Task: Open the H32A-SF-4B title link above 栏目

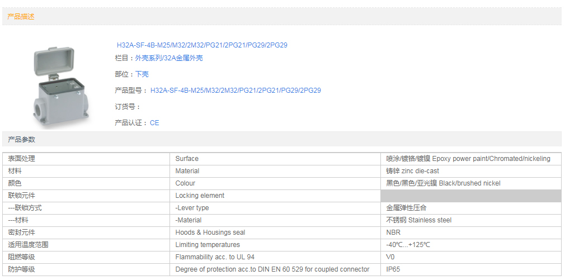Action: pyautogui.click(x=201, y=45)
